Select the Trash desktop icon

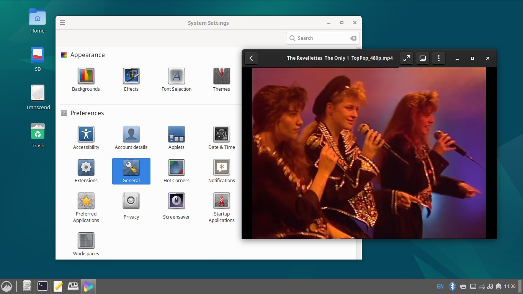(x=38, y=136)
